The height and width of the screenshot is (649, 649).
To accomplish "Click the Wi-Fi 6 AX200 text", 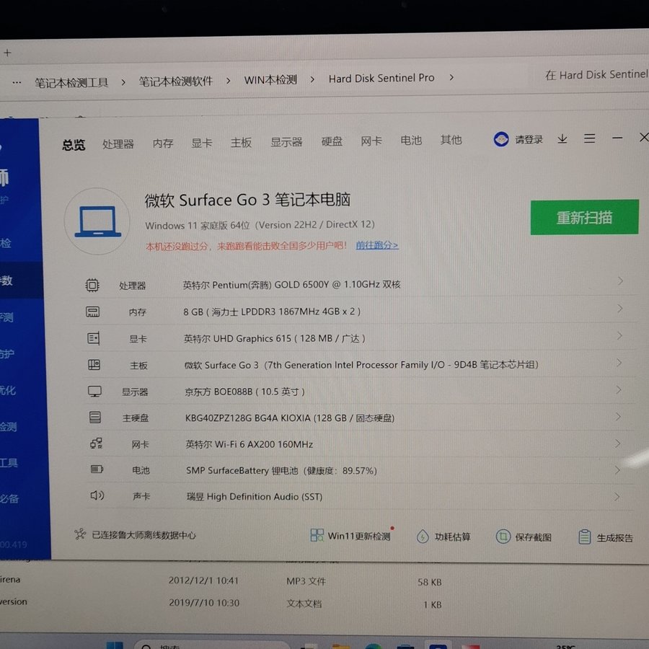I will pos(250,444).
